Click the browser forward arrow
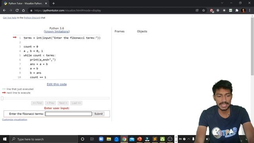 (x=11, y=10)
